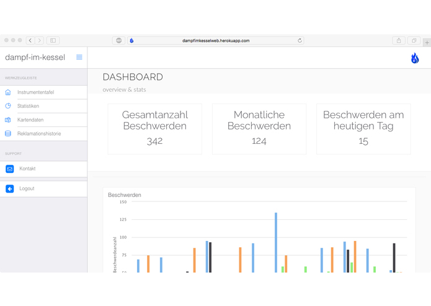
Task: Click the overview & stats subtitle
Action: [x=124, y=90]
